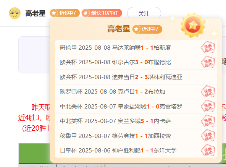The image size is (226, 167).
Task: Click 预测命中 stamp on 皇家盐湖城 match row
Action: [x=208, y=106]
